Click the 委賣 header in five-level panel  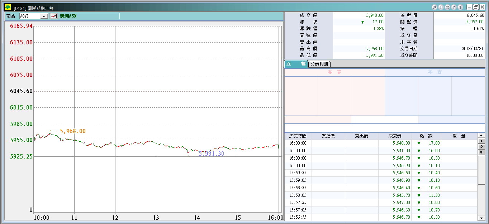coord(435,72)
